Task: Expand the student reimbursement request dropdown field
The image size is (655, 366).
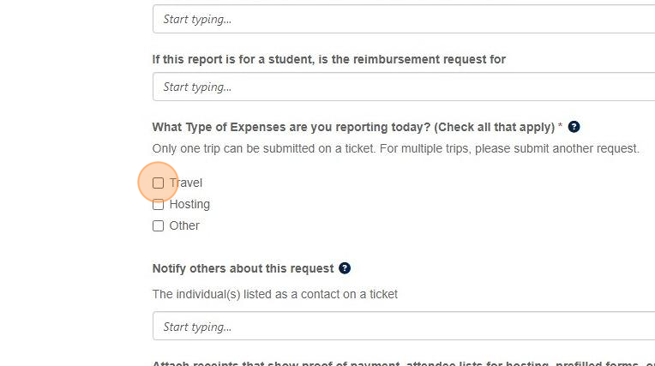Action: tap(403, 87)
